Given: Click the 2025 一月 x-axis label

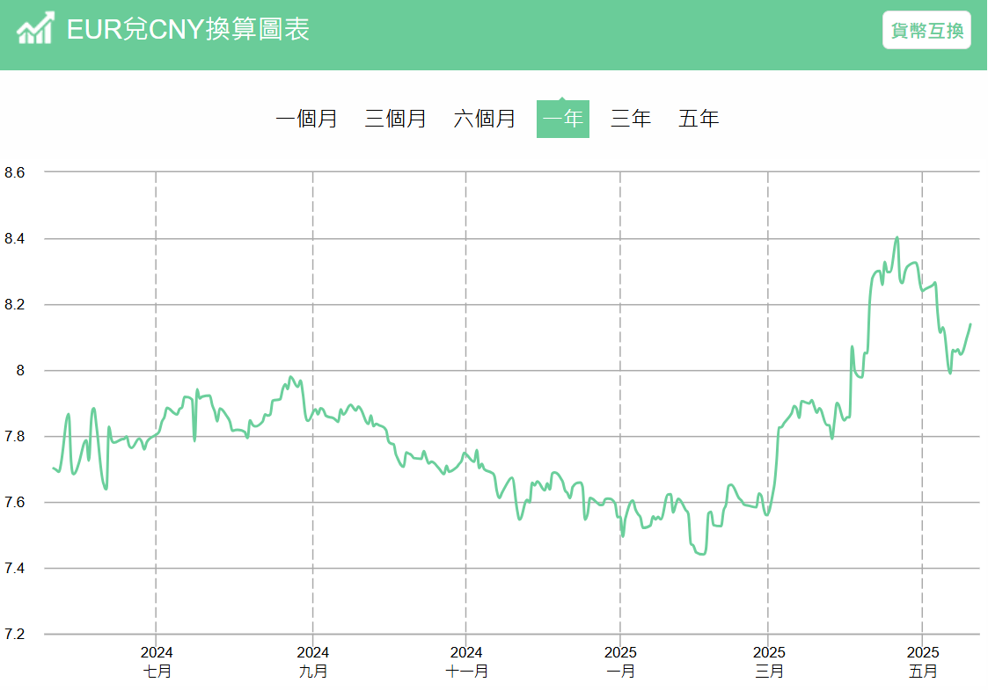Looking at the screenshot, I should 620,662.
